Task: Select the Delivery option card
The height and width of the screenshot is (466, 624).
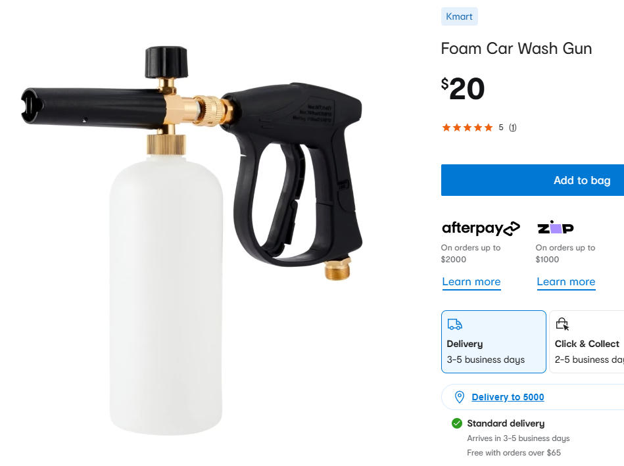Action: [493, 342]
